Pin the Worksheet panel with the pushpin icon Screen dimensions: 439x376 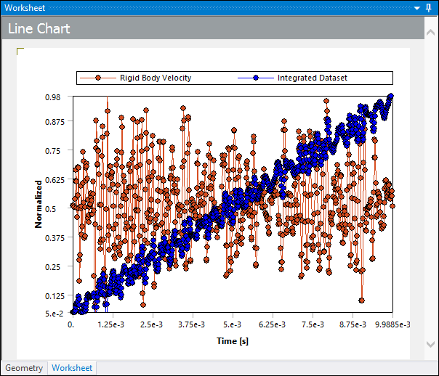pyautogui.click(x=428, y=8)
